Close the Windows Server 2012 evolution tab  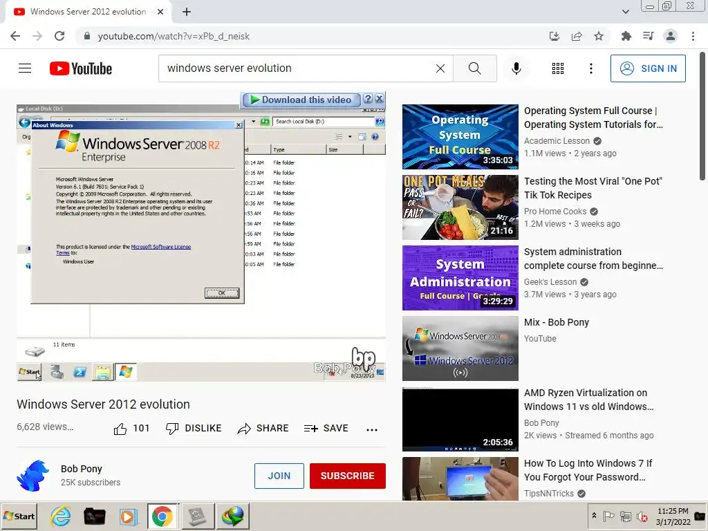[x=160, y=12]
